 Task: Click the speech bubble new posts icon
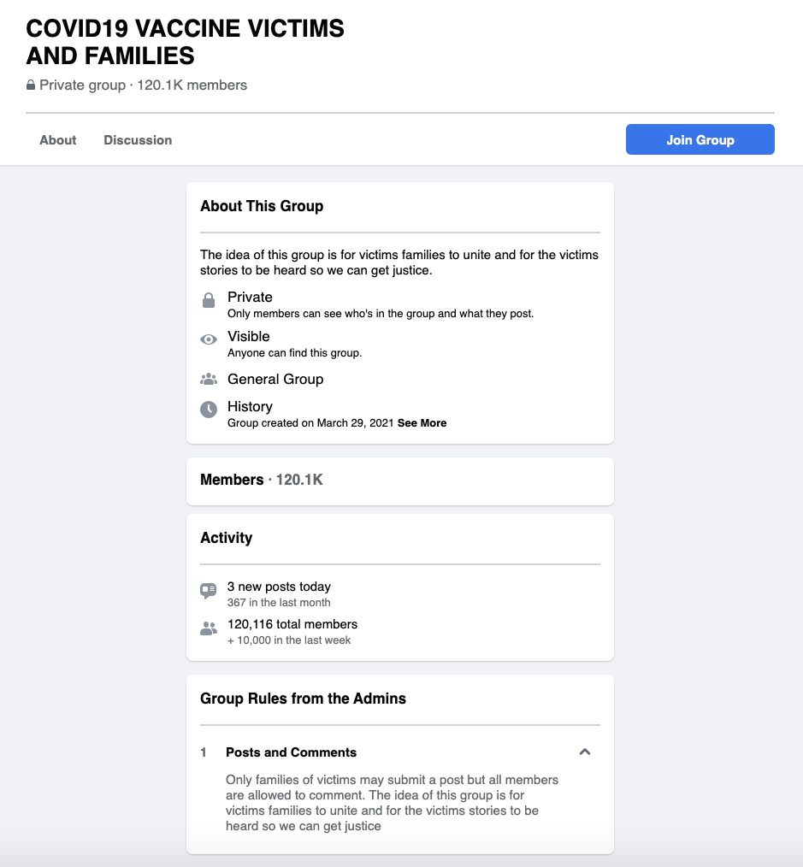209,590
